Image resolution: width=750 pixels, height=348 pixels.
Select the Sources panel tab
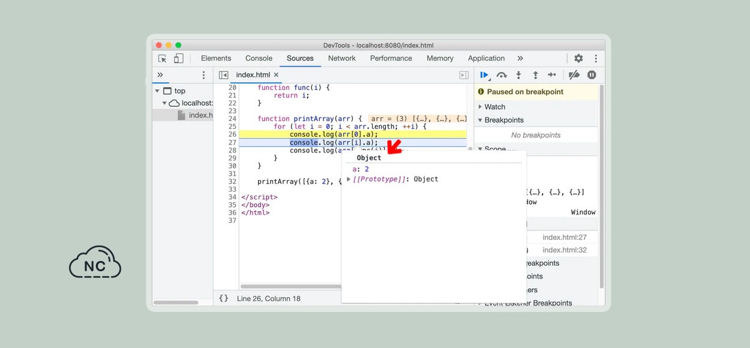[300, 58]
